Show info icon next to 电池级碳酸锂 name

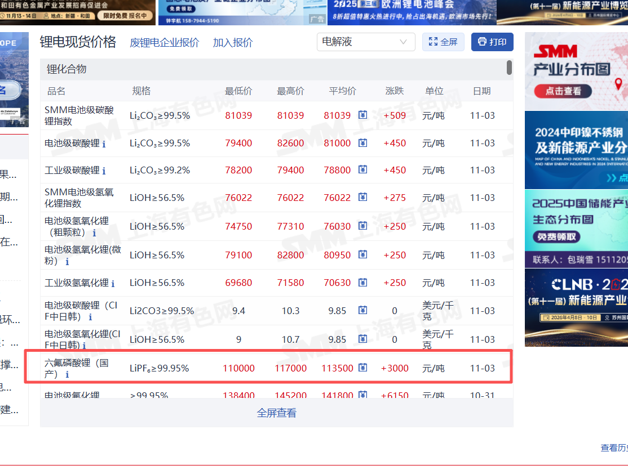pos(104,144)
